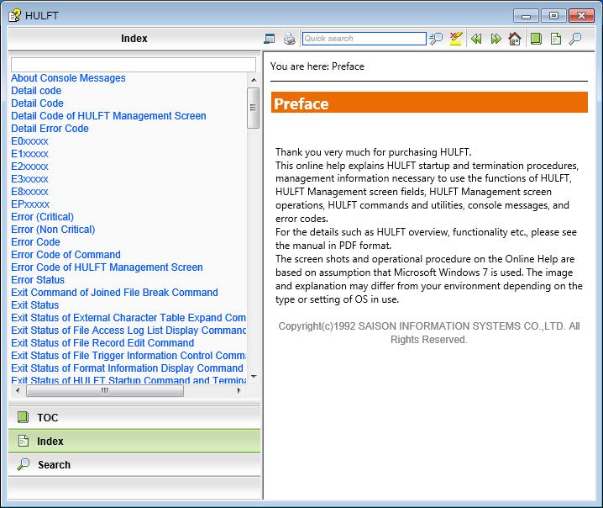Click the page icon beside Index
603x508 pixels.
pos(24,441)
